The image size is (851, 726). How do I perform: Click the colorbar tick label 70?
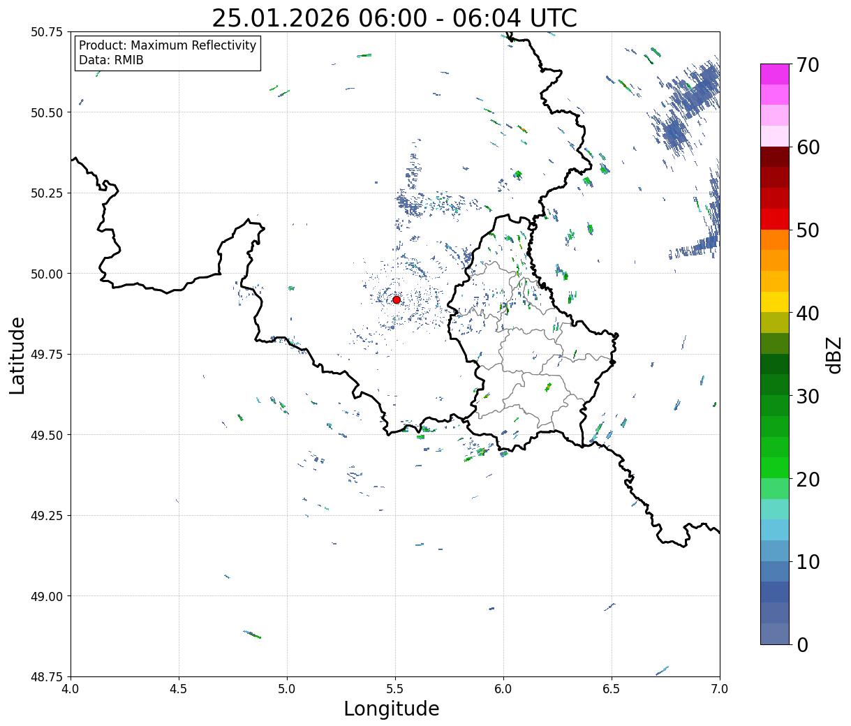pos(808,65)
